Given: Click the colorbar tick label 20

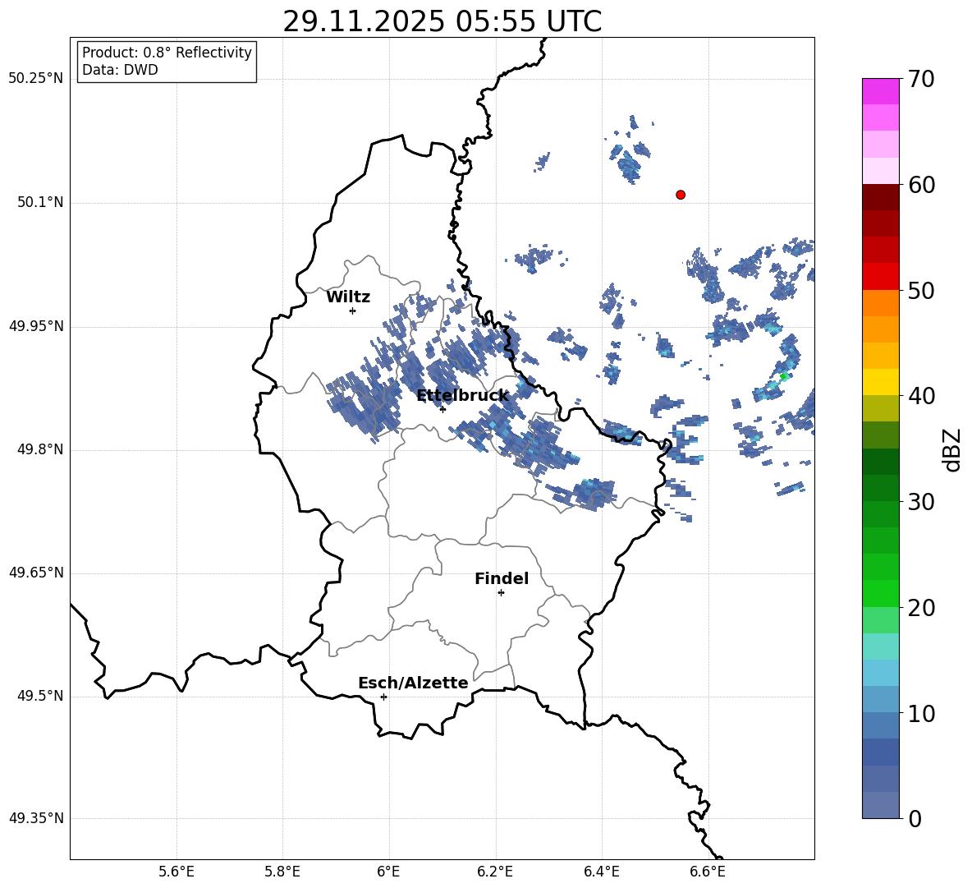Looking at the screenshot, I should [x=922, y=608].
